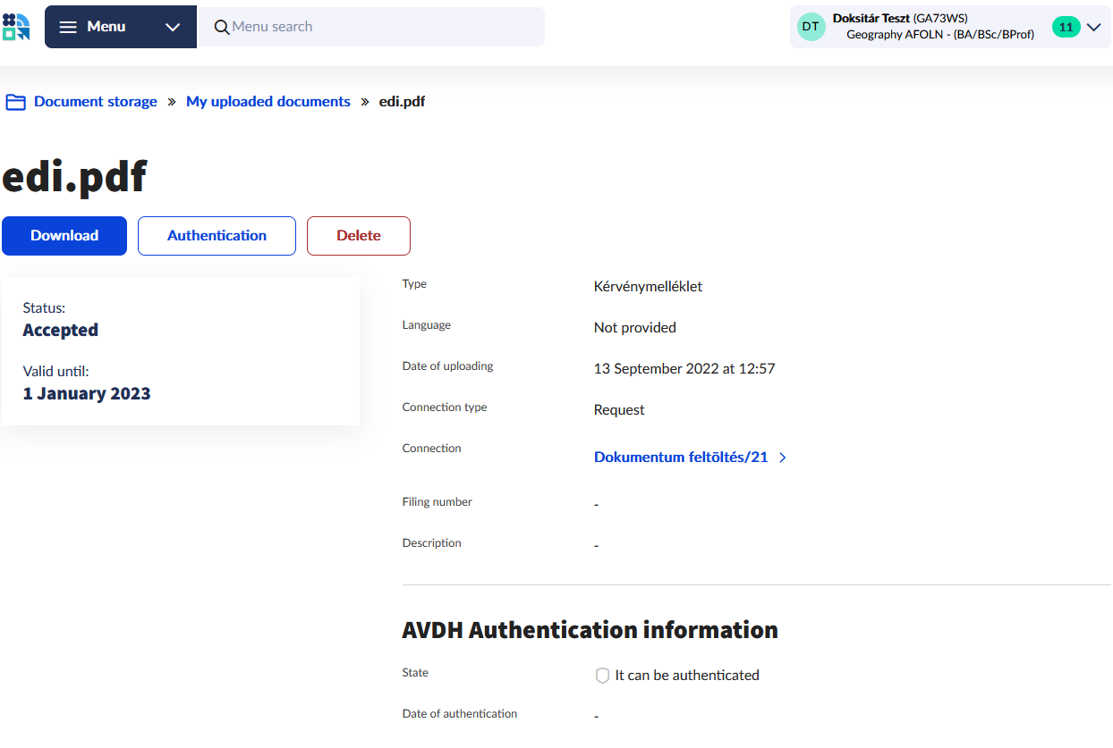Select the edi.pdf breadcrumb item

click(402, 102)
